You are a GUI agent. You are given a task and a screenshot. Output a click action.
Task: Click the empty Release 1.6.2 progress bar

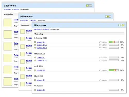point(114,48)
